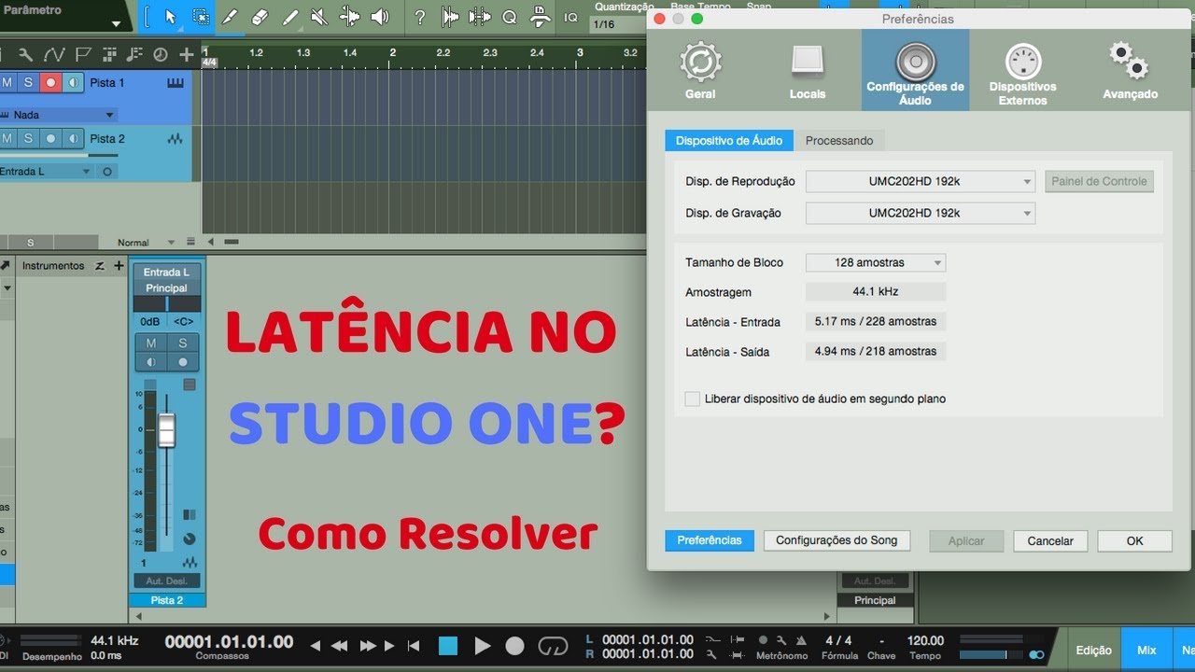The width and height of the screenshot is (1195, 672).
Task: Click the question mark help icon
Action: pyautogui.click(x=420, y=17)
